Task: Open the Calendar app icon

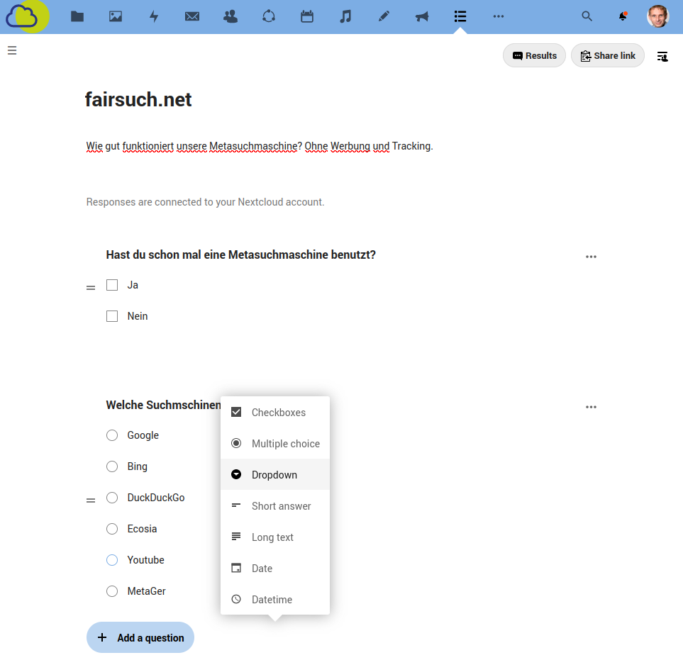Action: point(307,16)
